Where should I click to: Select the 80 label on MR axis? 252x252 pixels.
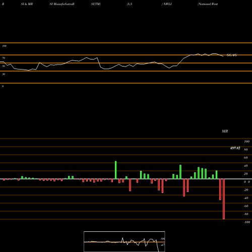[246, 150]
